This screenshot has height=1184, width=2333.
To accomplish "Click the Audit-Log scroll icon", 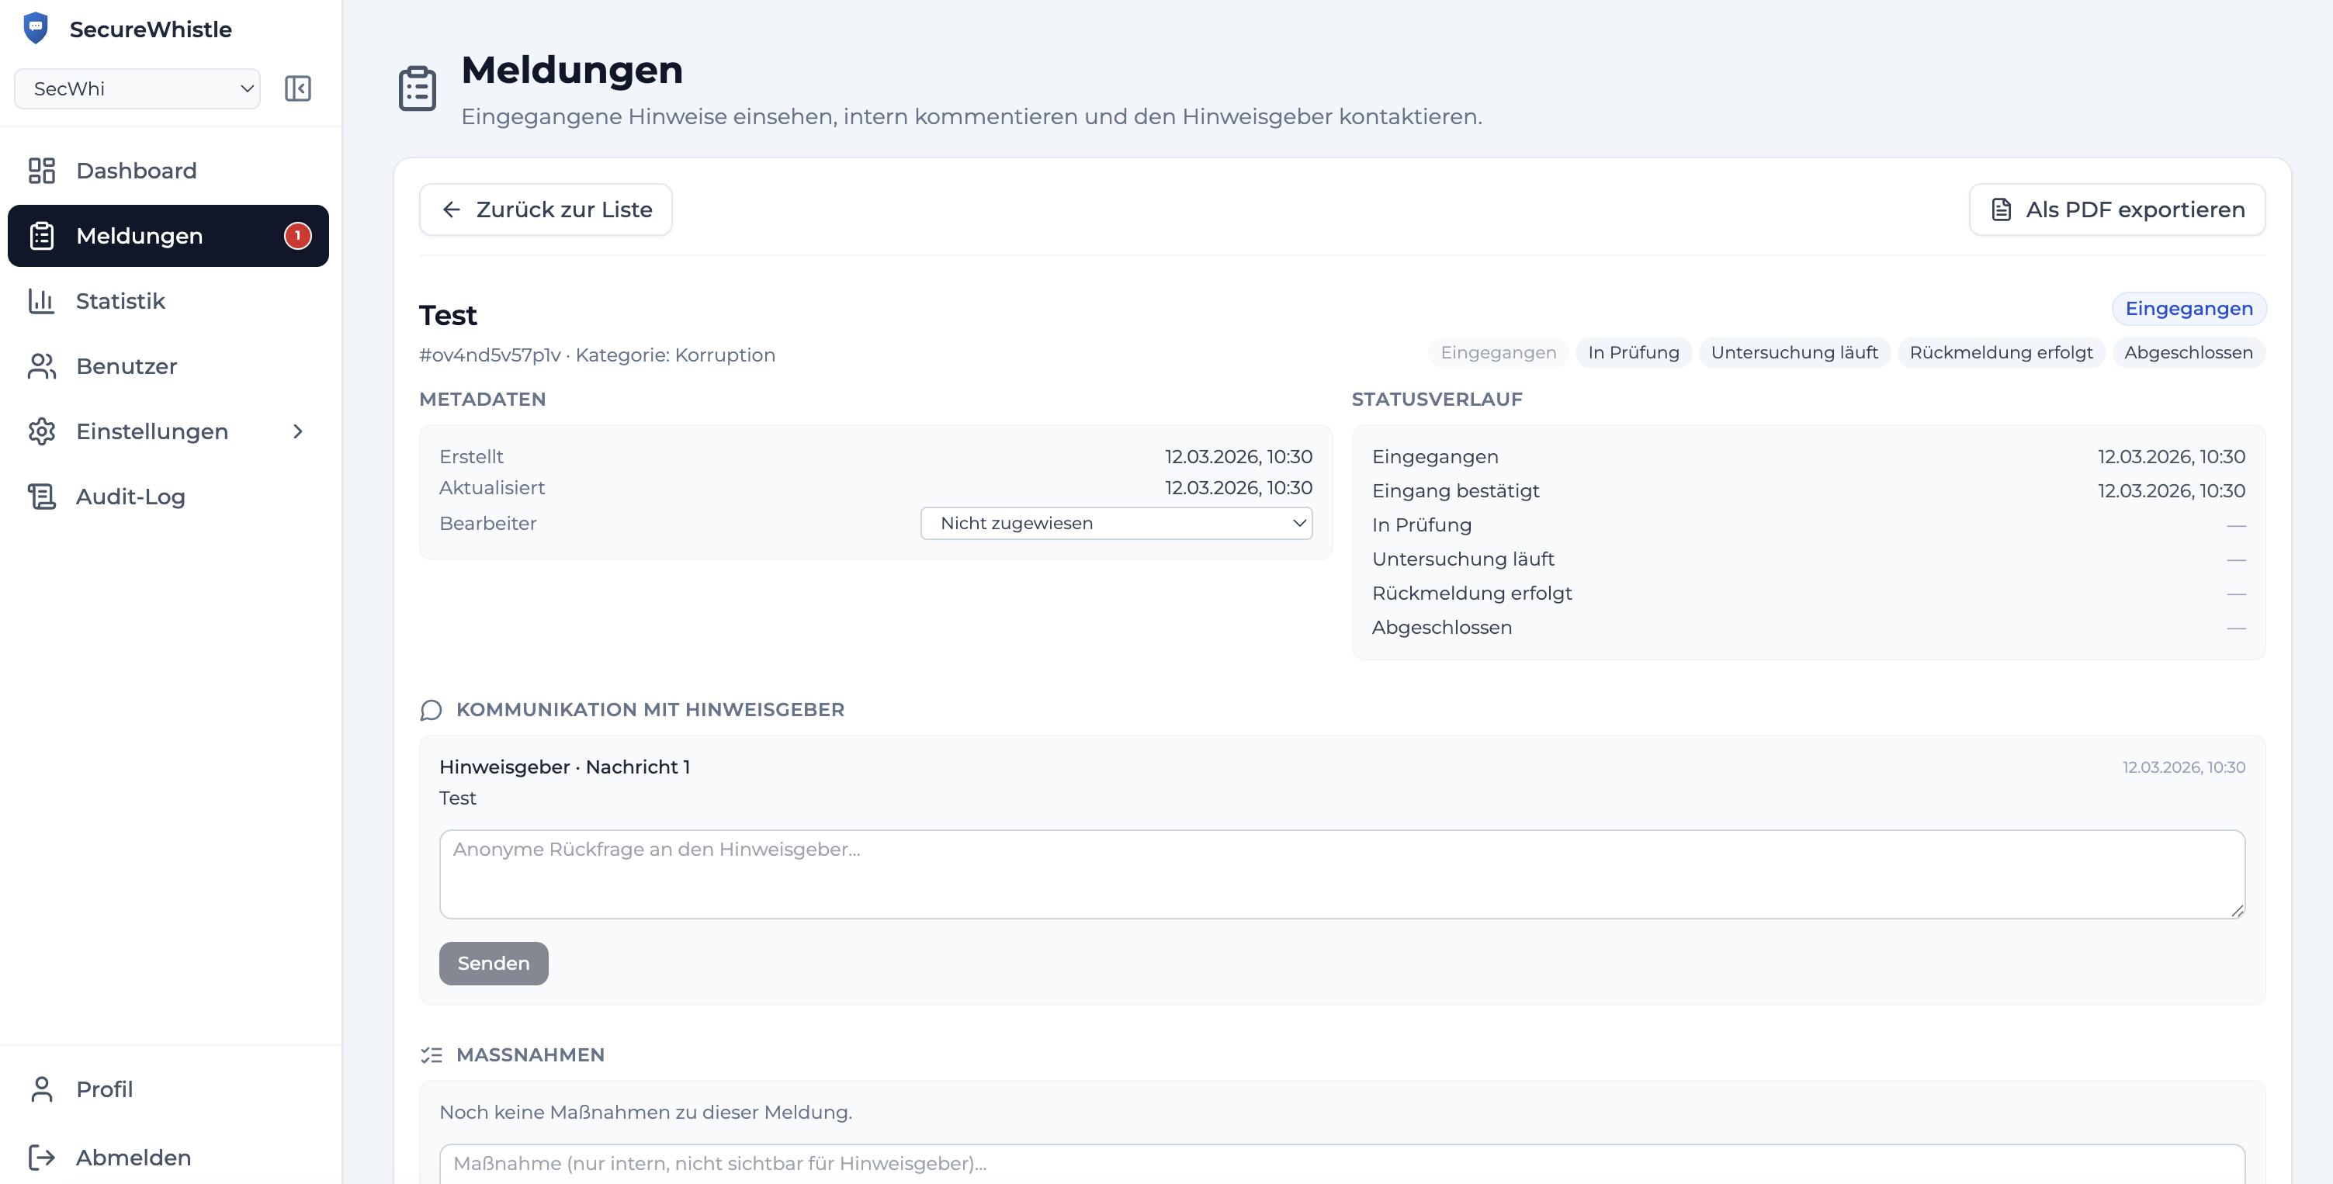I will pyautogui.click(x=42, y=496).
